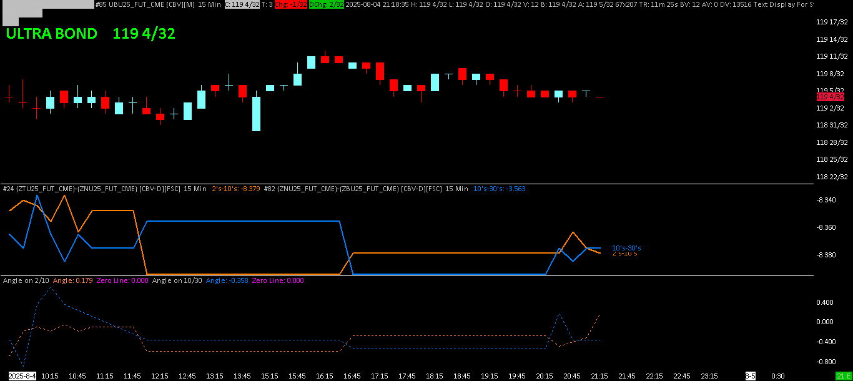Click the Angle on 2/10 study label

coord(26,281)
